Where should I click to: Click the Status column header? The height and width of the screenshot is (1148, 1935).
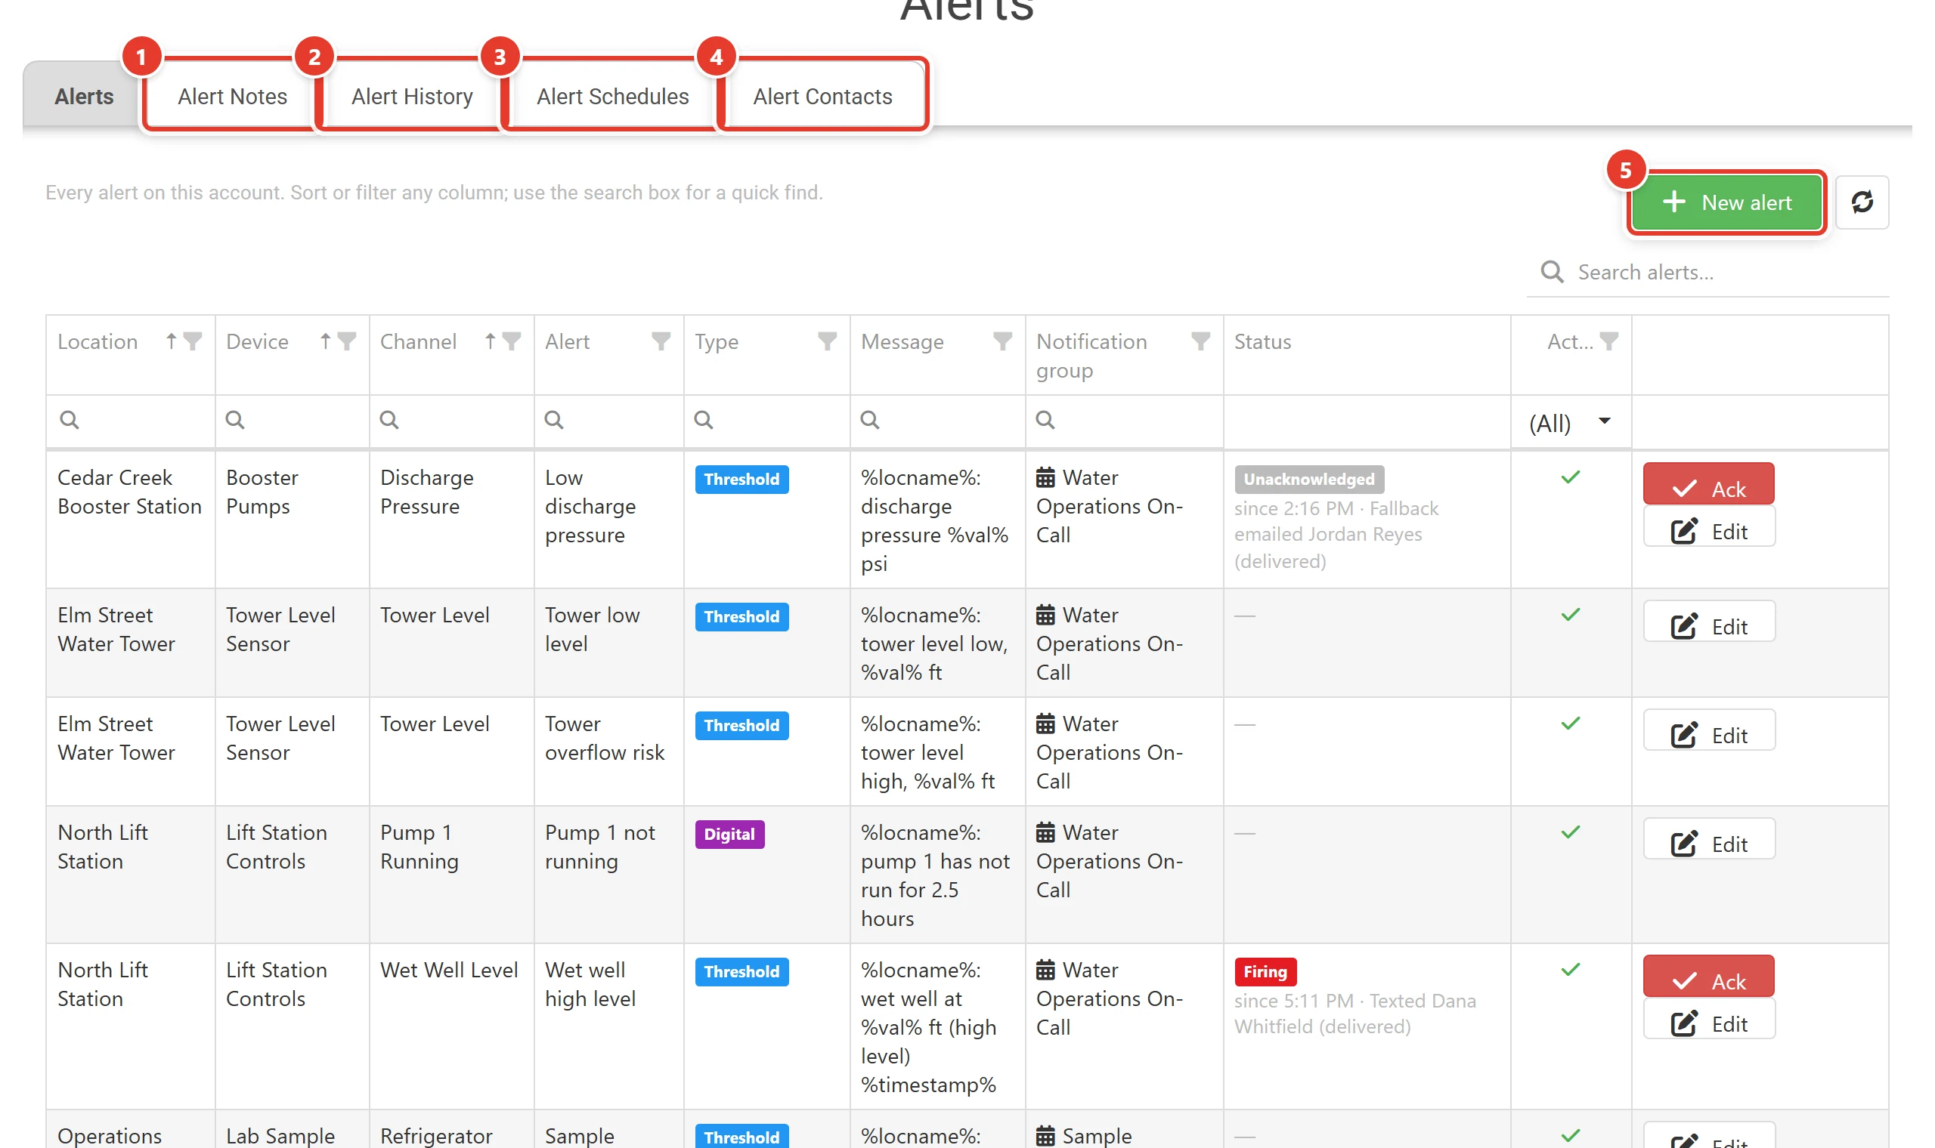click(1366, 355)
